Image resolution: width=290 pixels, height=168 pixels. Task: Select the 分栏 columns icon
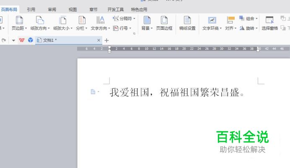82,20
